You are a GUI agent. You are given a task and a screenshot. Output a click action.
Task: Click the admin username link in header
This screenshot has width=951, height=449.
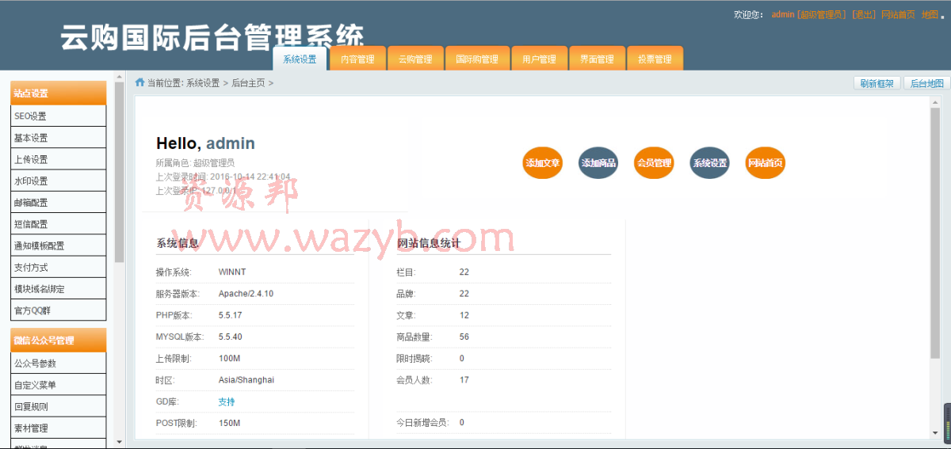point(783,14)
